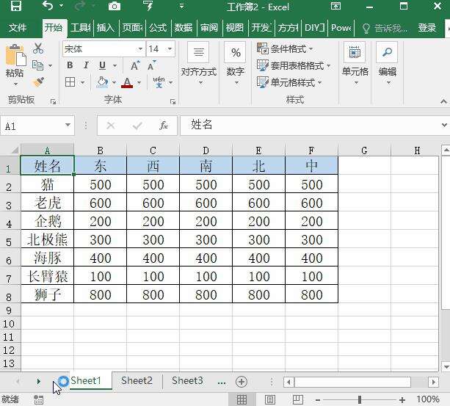Apply cell borders with the borders icon

[70, 82]
